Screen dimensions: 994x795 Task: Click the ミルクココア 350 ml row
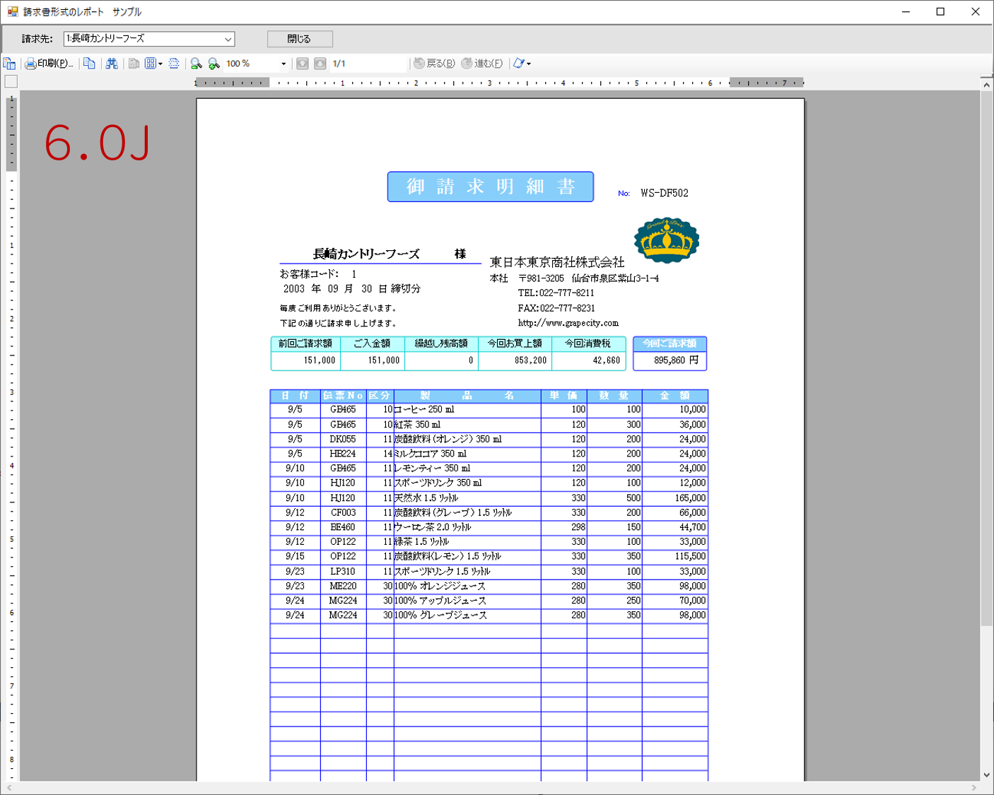point(489,454)
